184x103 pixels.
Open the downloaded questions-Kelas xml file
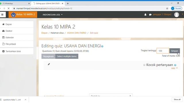click(12, 100)
